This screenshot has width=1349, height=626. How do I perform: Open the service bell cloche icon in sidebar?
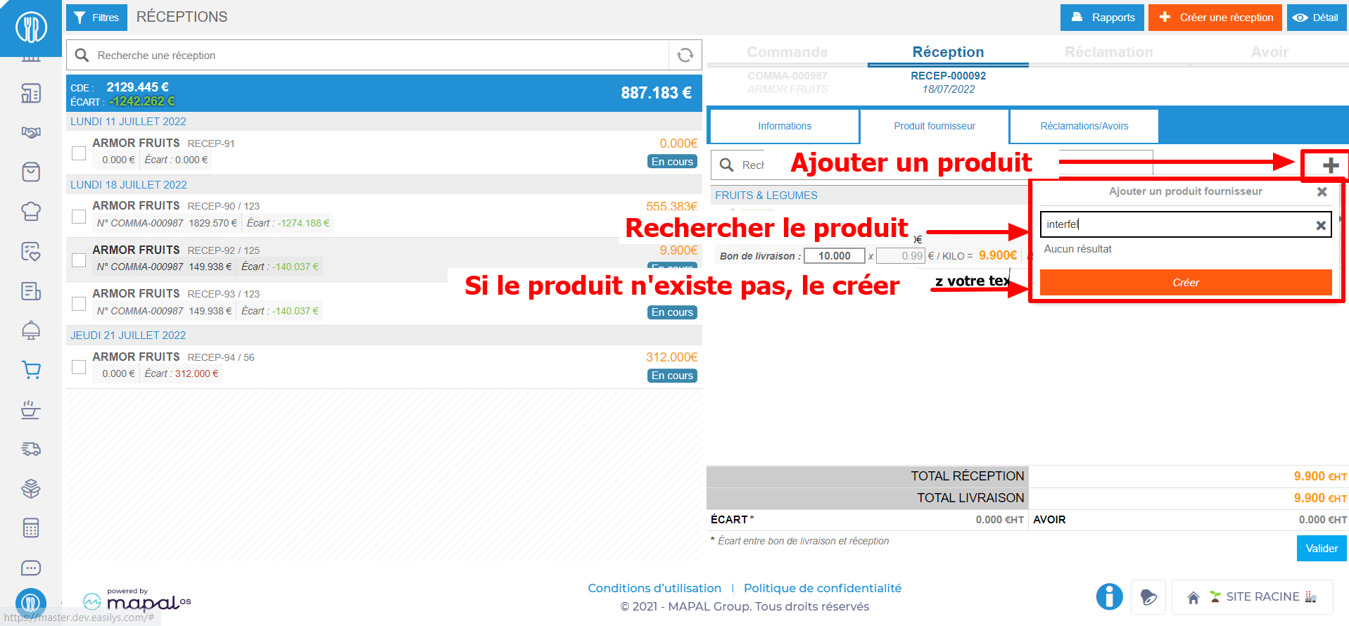click(x=31, y=330)
